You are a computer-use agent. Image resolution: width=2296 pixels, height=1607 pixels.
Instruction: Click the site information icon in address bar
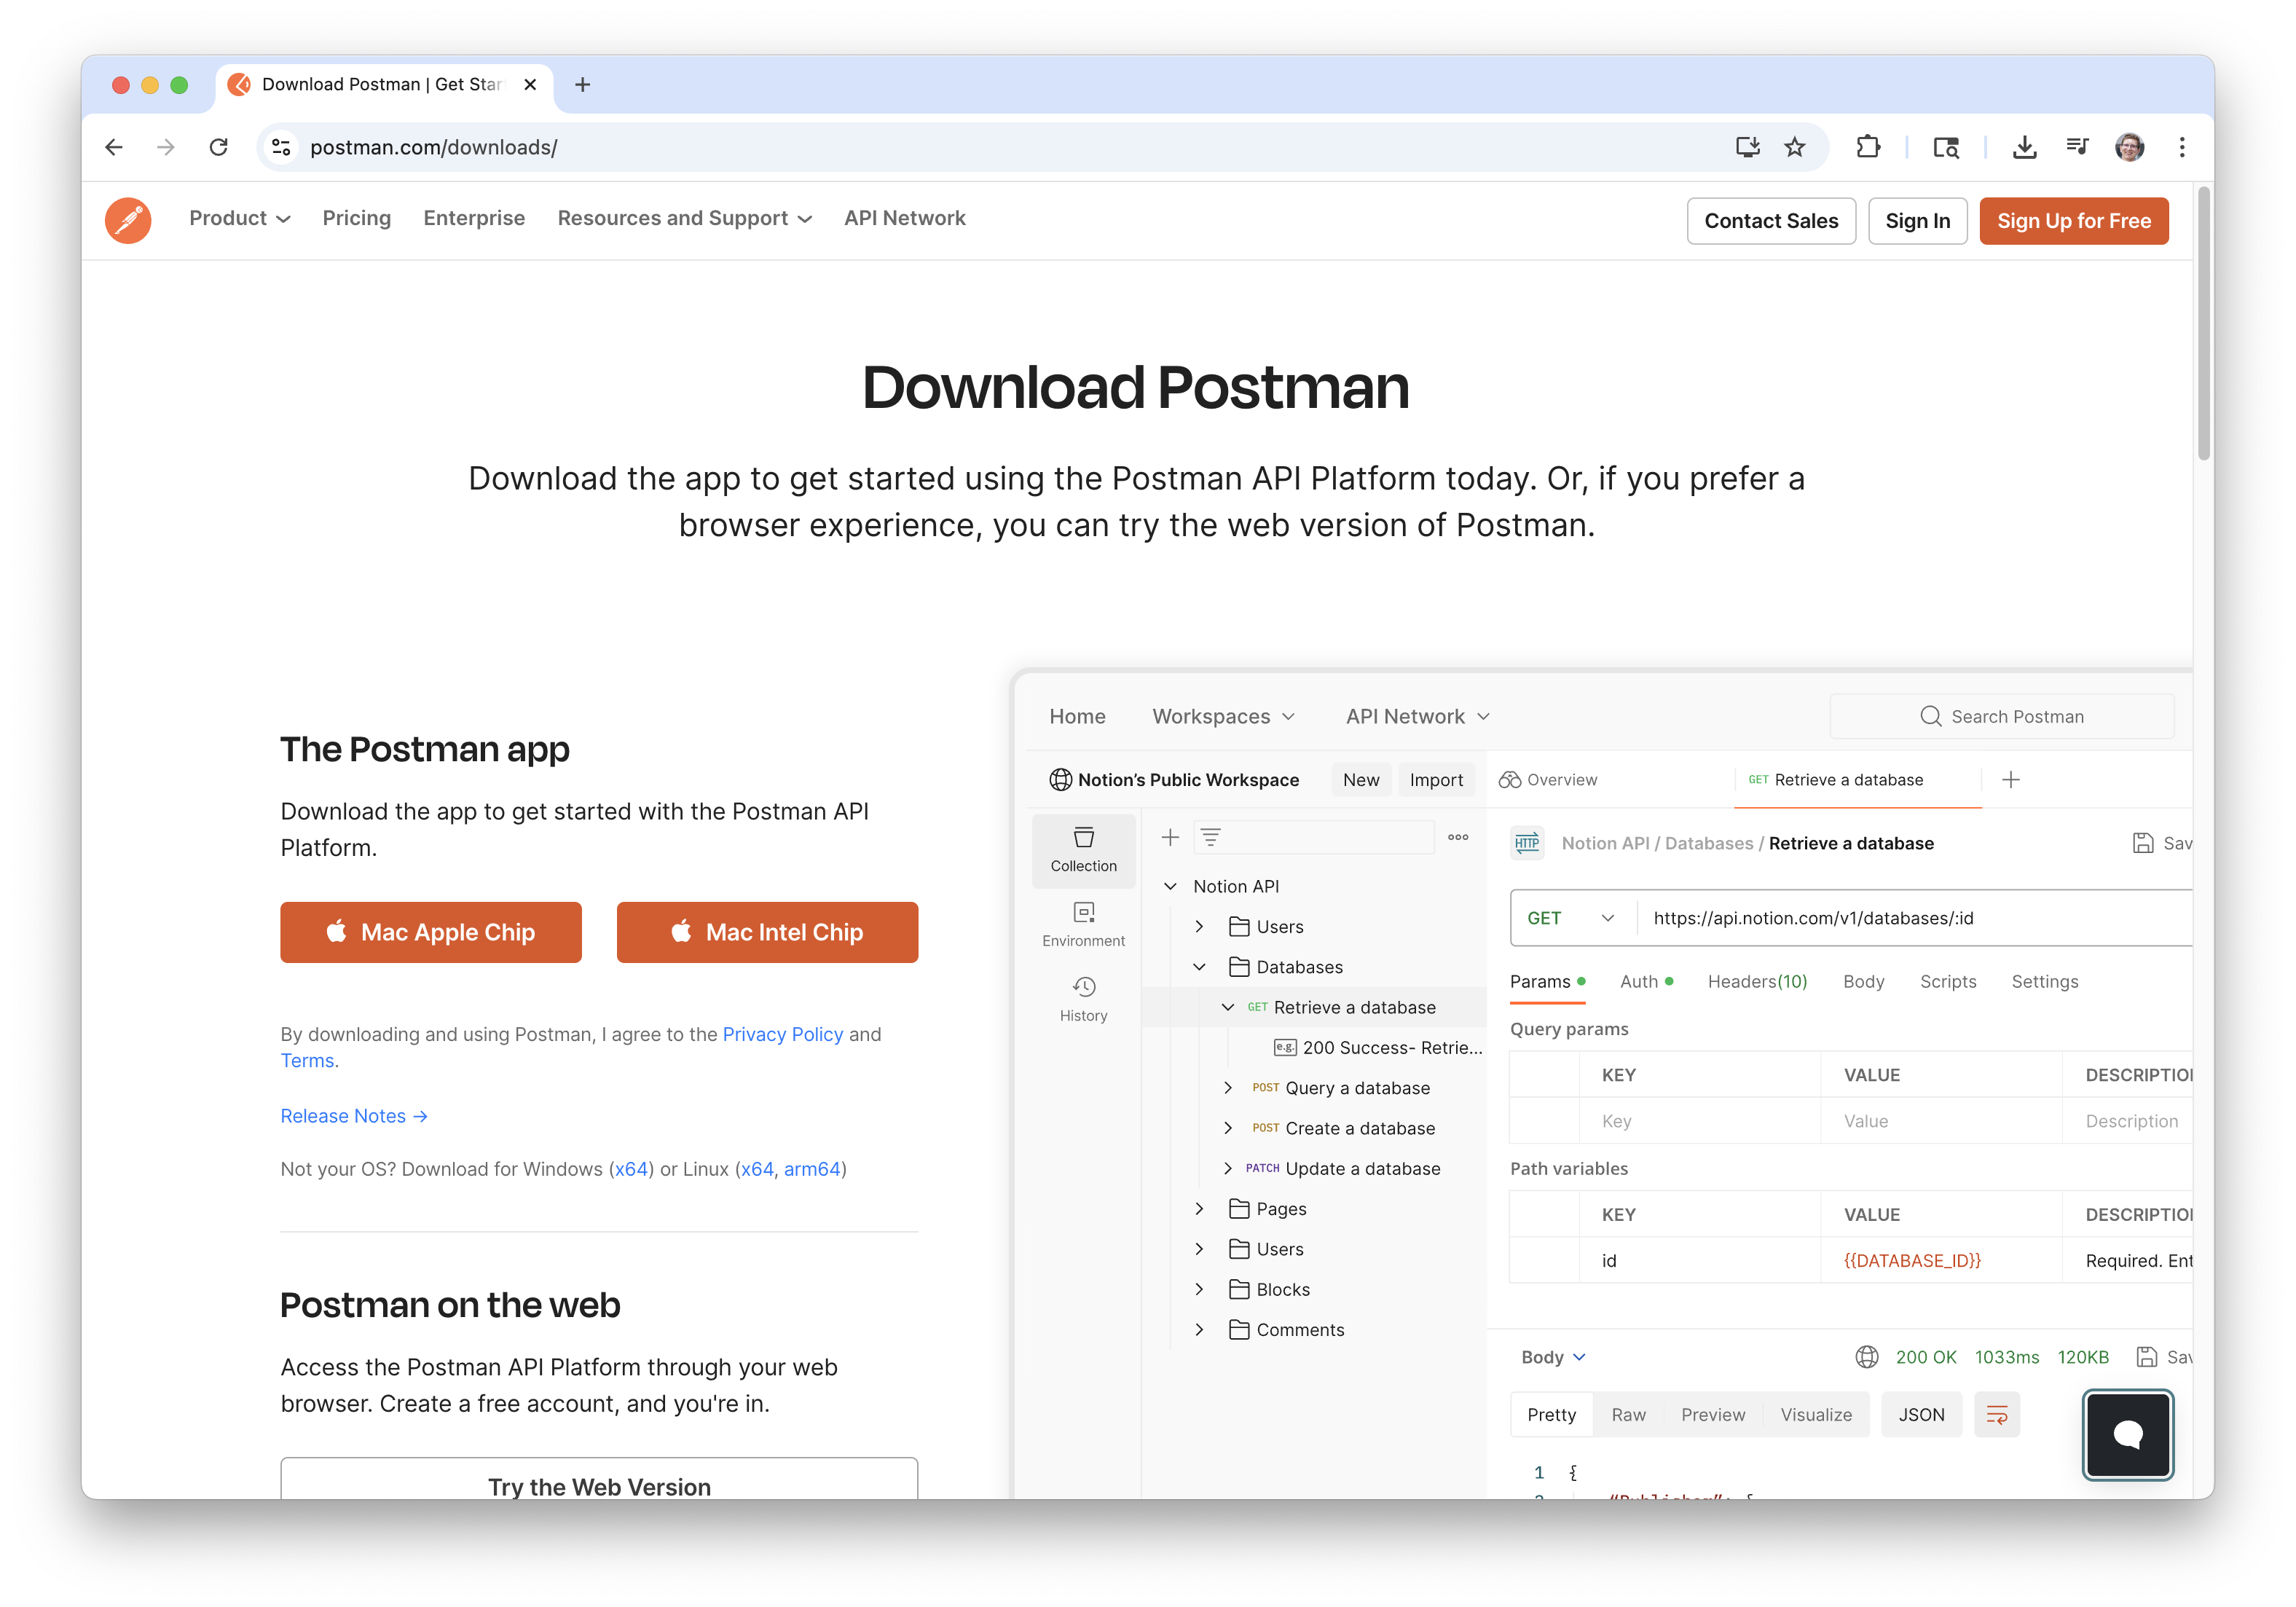tap(282, 147)
